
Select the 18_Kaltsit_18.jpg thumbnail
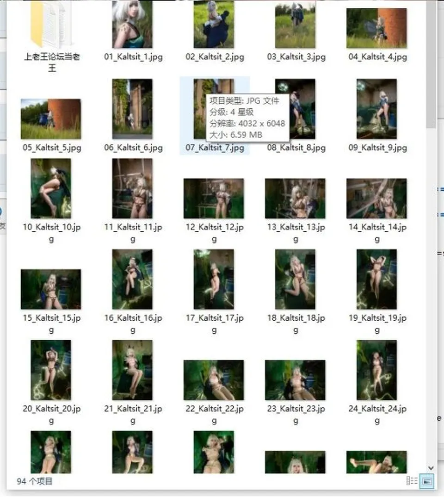pyautogui.click(x=295, y=279)
